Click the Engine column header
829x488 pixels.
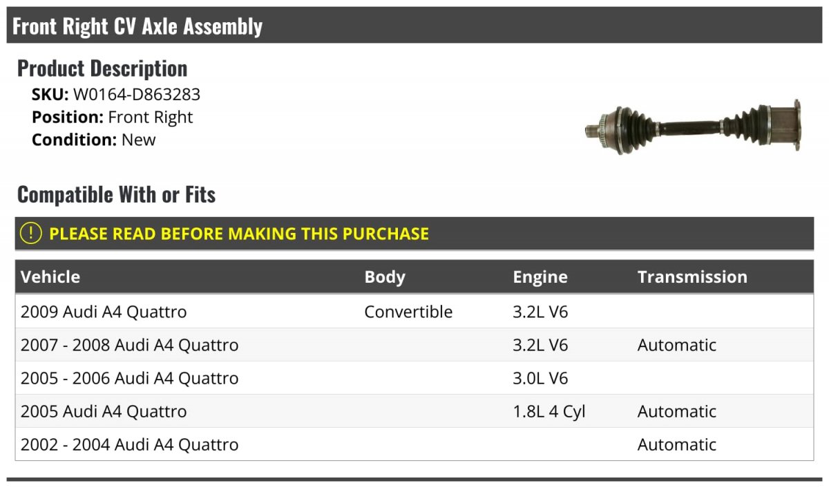pos(540,277)
